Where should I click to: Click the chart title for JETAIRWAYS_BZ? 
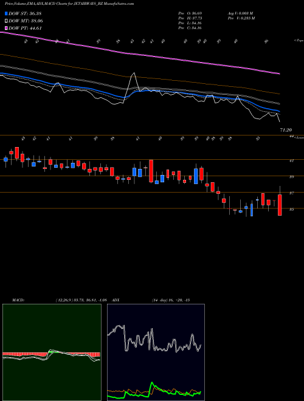[69, 4]
